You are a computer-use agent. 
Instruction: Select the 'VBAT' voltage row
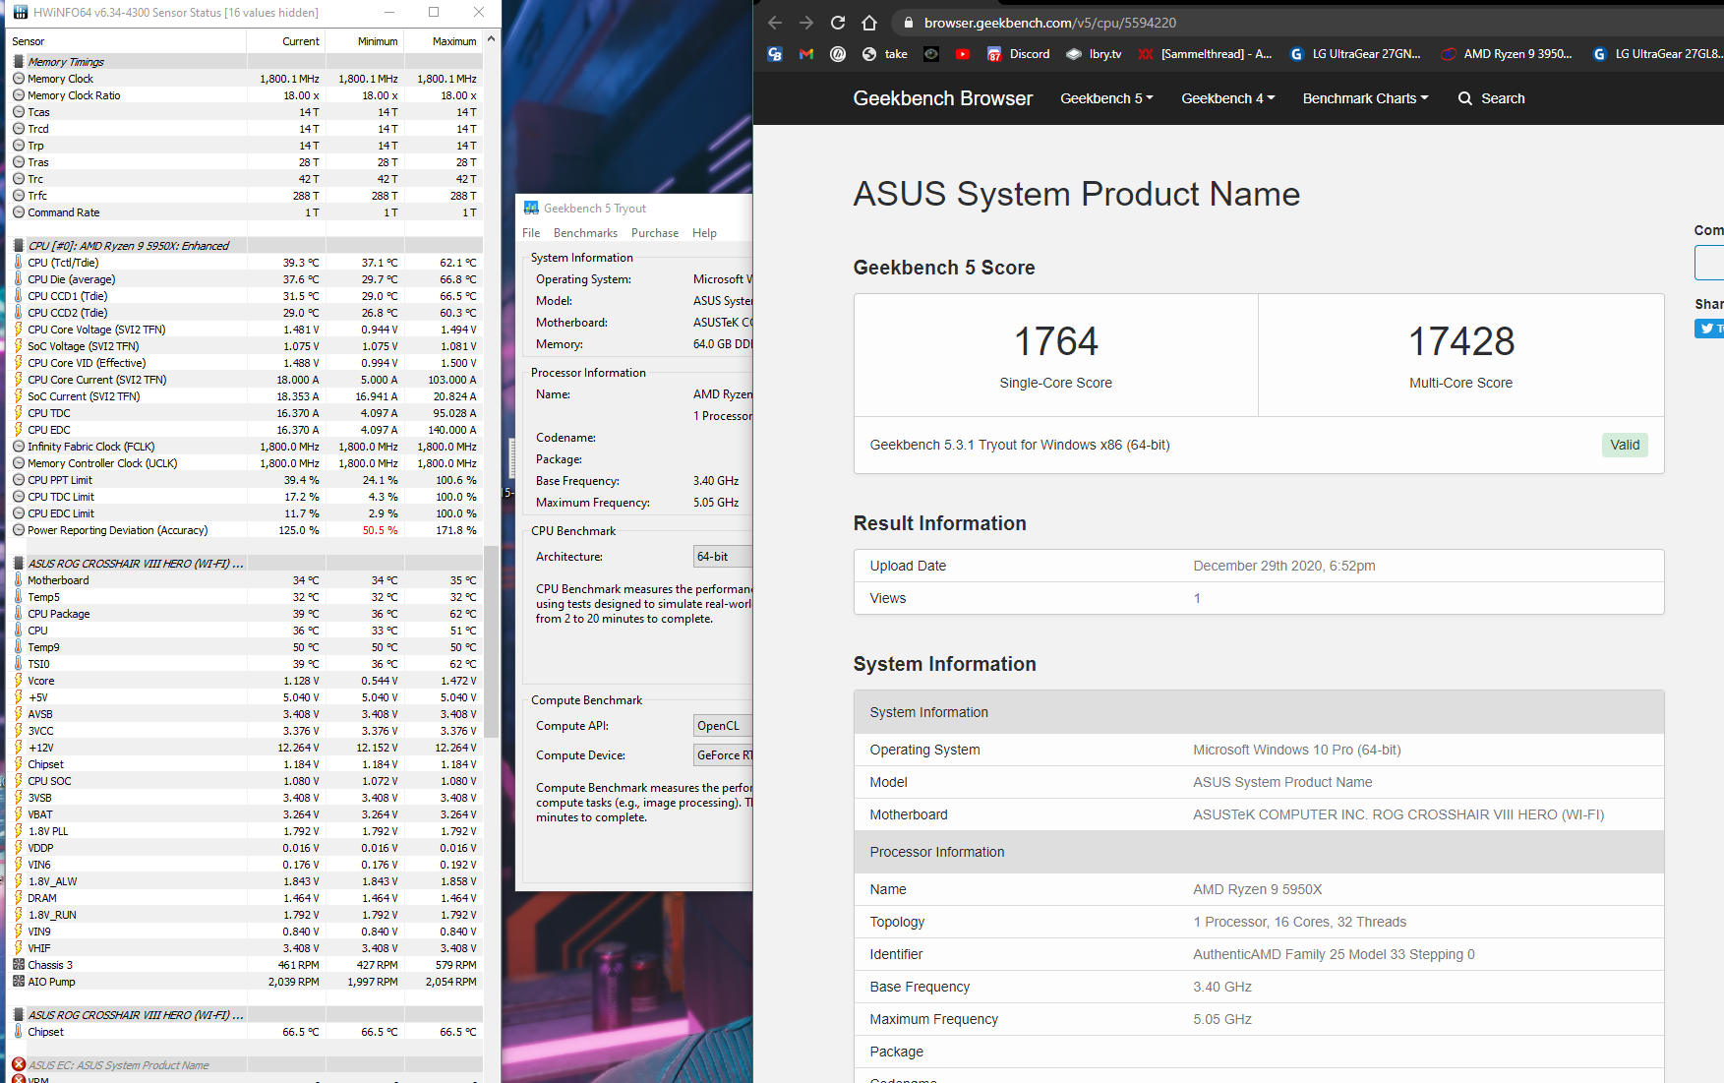pyautogui.click(x=246, y=813)
